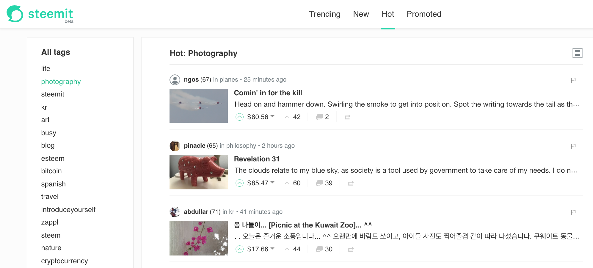Resteem the Comin' in for the kill post
The width and height of the screenshot is (593, 268).
[x=347, y=117]
